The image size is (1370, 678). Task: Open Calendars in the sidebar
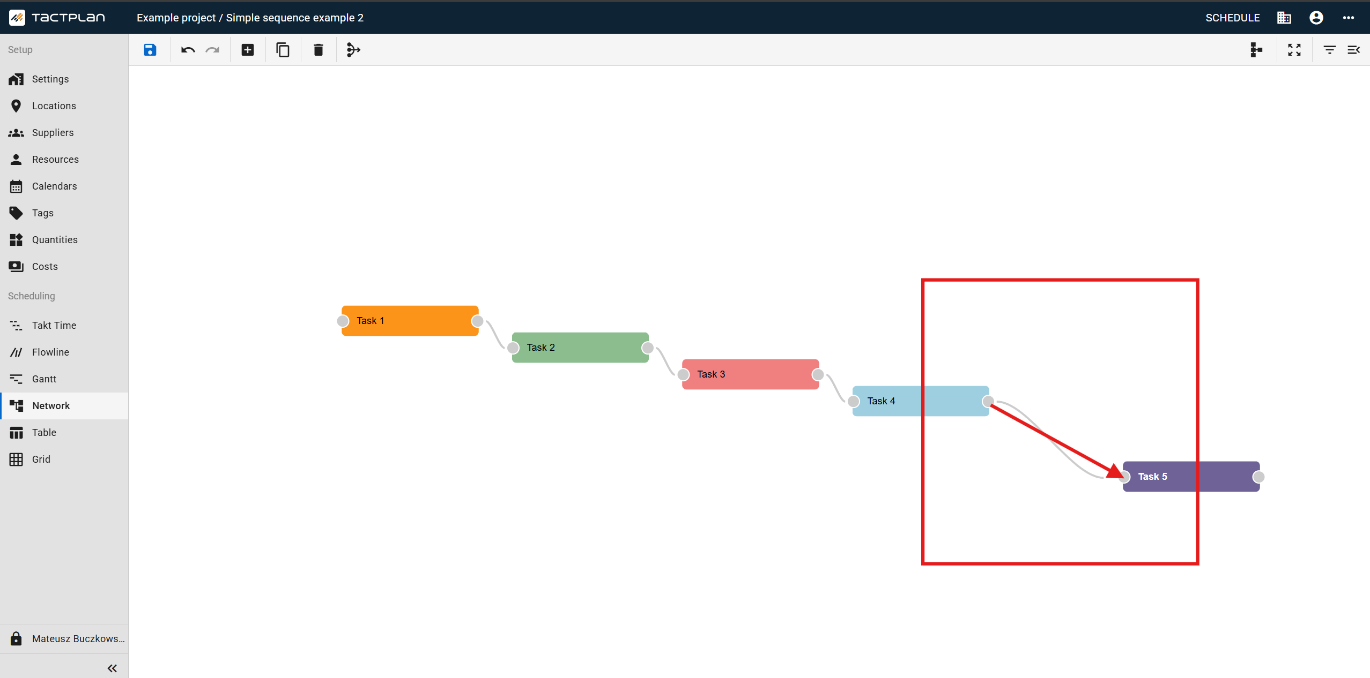64,186
